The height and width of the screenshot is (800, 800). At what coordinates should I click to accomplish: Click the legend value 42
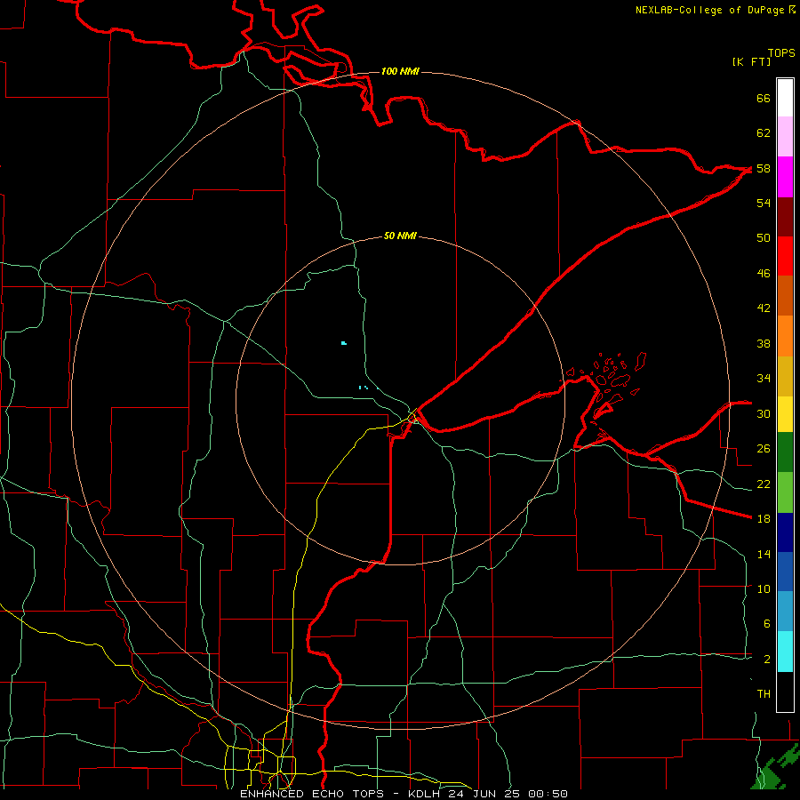tap(764, 308)
